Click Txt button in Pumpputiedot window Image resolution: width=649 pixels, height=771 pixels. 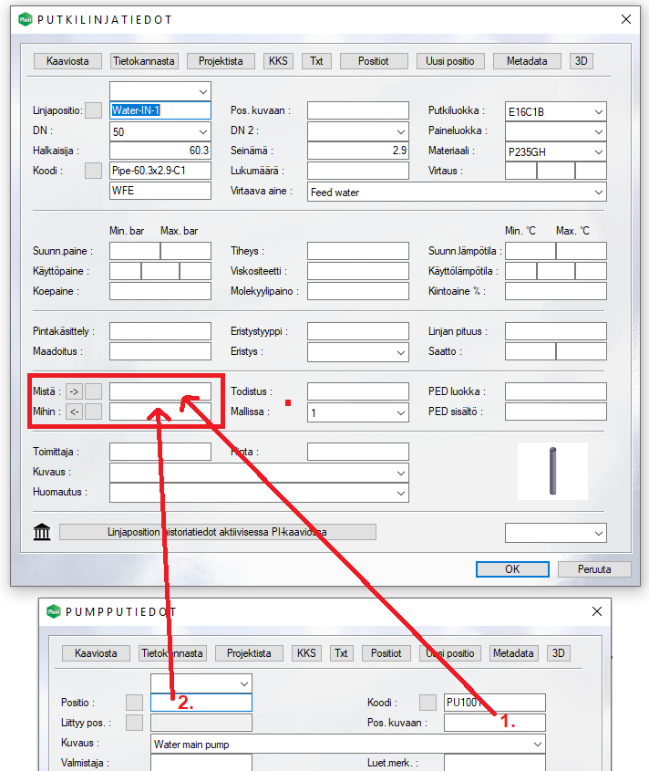click(342, 653)
